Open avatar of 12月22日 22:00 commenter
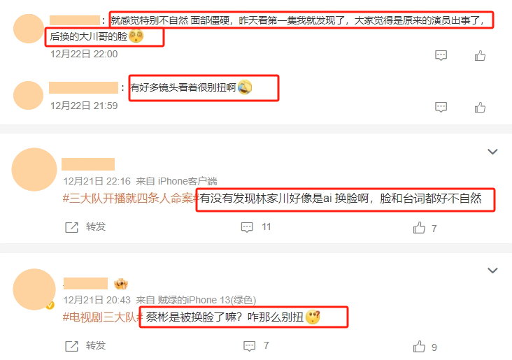Image resolution: width=512 pixels, height=360 pixels. tap(29, 29)
